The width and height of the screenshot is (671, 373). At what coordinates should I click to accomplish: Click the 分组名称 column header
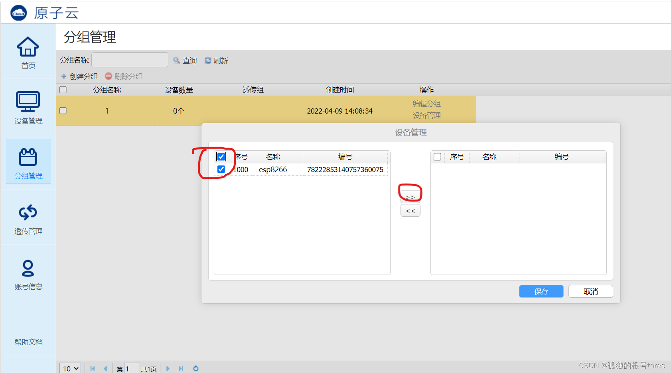107,90
